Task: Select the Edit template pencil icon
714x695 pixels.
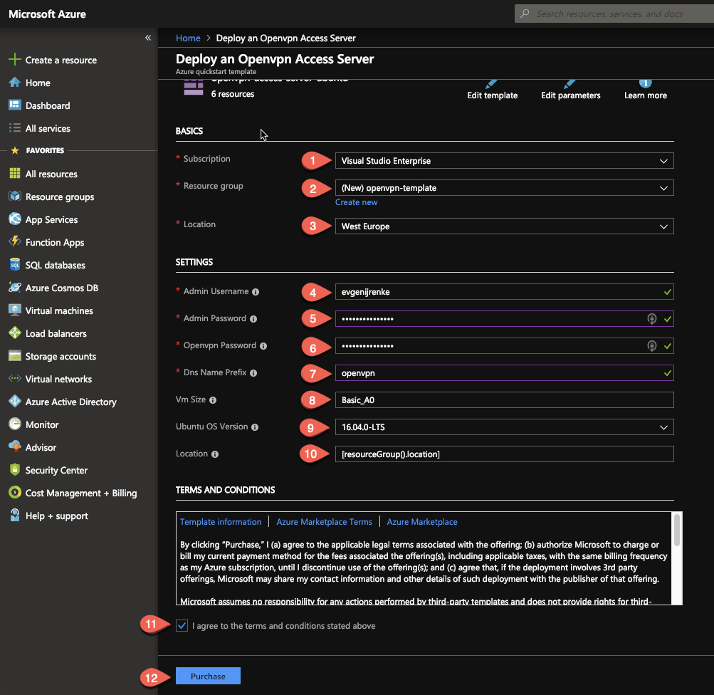Action: pyautogui.click(x=492, y=84)
